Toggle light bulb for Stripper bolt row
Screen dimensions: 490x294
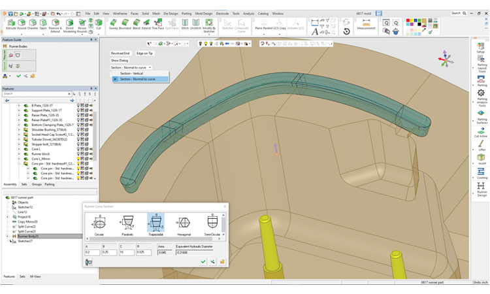pos(78,144)
